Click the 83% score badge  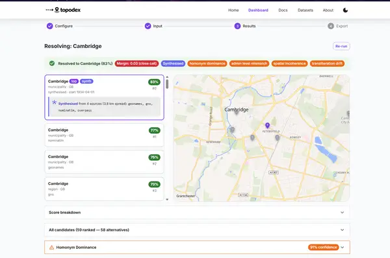pyautogui.click(x=154, y=82)
